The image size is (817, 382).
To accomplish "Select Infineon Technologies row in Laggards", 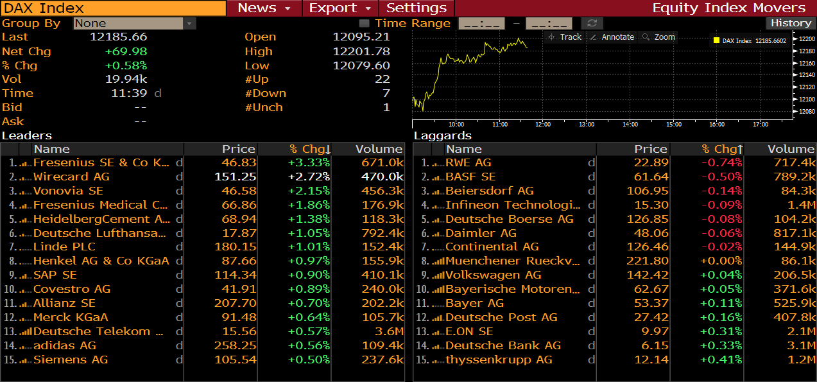I will pyautogui.click(x=513, y=205).
